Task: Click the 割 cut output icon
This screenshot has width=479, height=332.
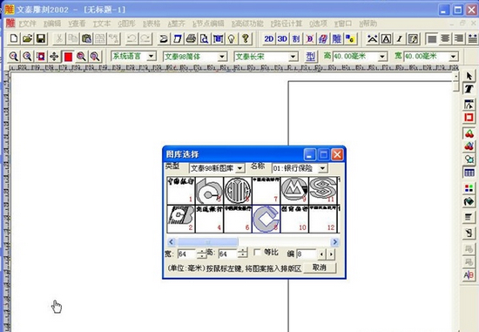Action: pos(296,38)
